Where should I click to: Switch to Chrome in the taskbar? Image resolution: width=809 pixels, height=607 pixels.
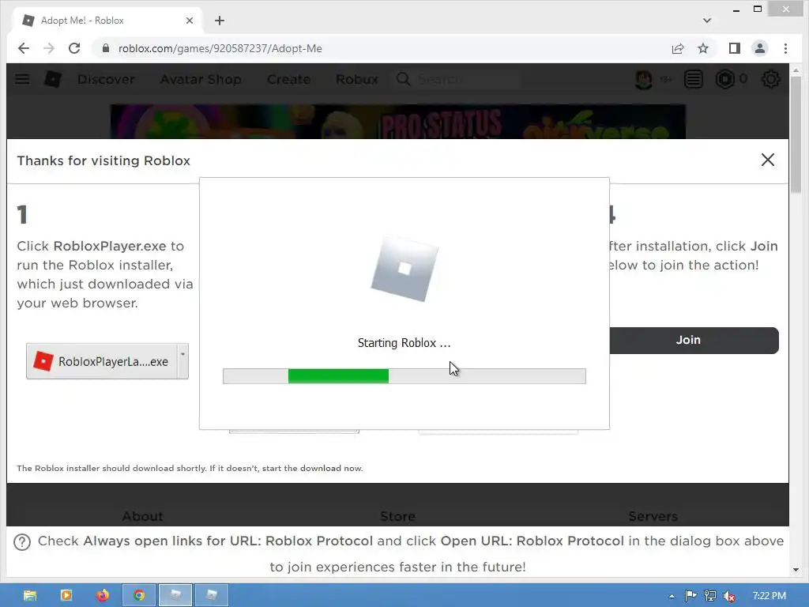(139, 595)
